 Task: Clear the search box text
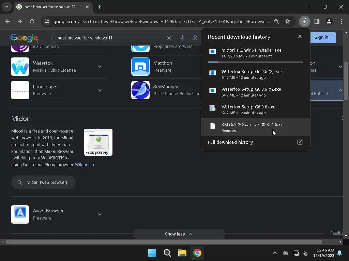pos(169,38)
